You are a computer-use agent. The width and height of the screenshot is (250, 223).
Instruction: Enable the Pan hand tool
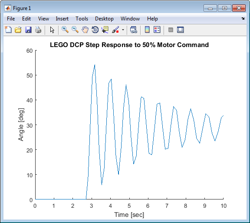click(x=85, y=30)
